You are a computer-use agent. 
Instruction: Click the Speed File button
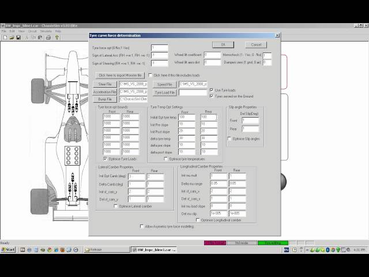click(164, 84)
